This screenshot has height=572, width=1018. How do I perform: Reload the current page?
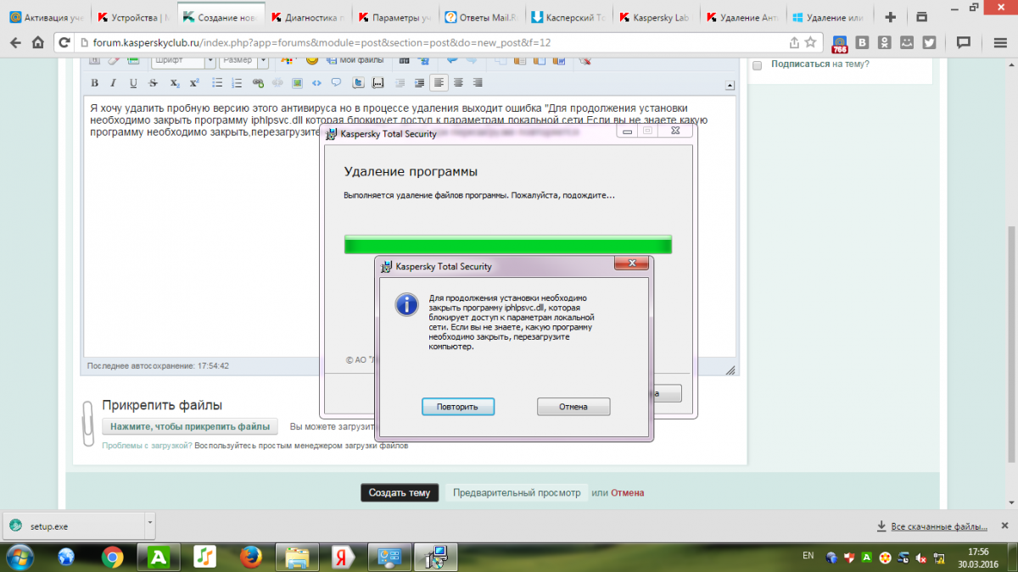pyautogui.click(x=64, y=42)
